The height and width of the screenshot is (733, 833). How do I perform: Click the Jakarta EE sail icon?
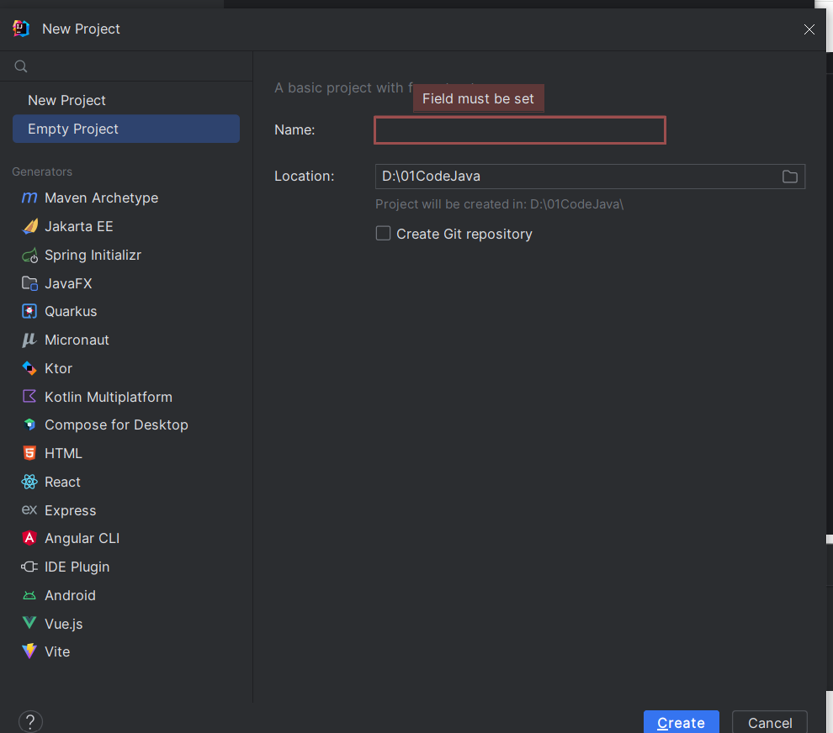point(29,226)
